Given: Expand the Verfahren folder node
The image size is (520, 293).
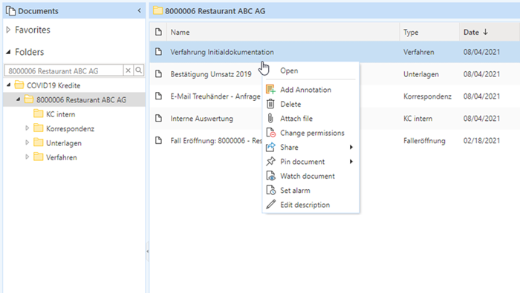Looking at the screenshot, I should click(x=27, y=157).
